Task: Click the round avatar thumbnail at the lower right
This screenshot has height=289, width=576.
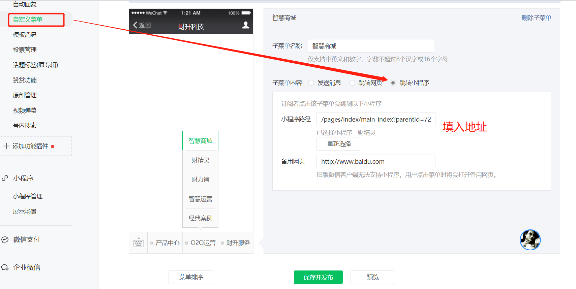Action: 530,240
